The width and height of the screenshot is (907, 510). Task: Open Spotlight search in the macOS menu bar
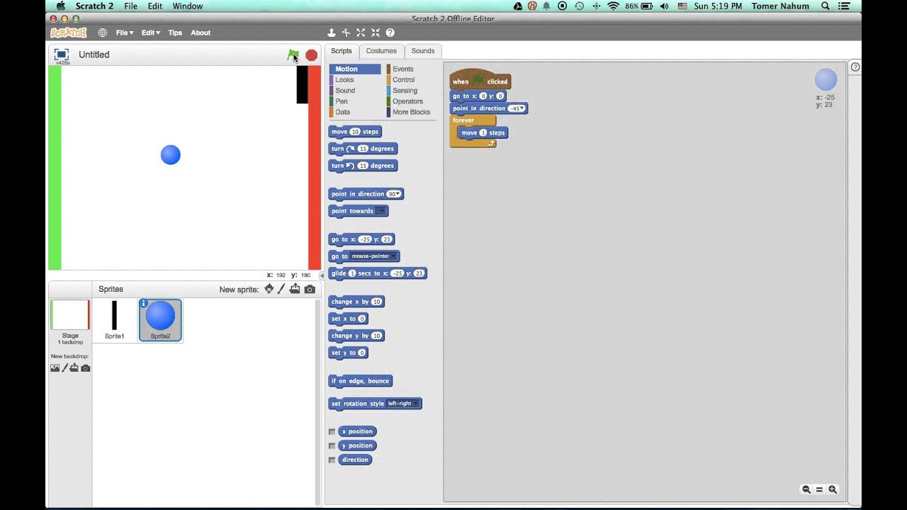(x=826, y=6)
